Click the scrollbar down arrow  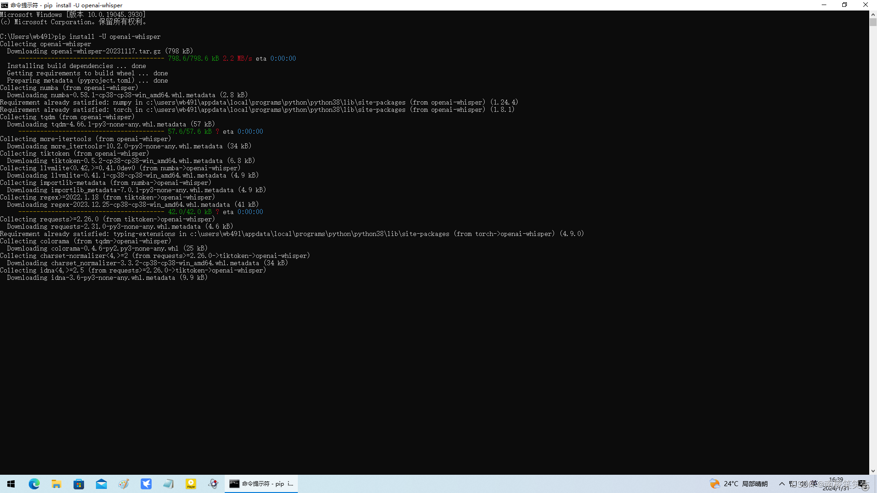[873, 471]
